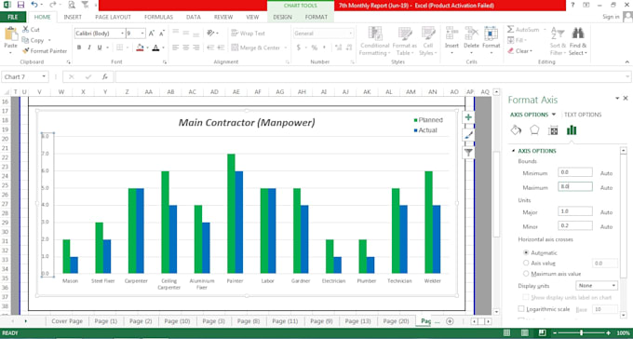Click Sign in link
This screenshot has width=633, height=339.
pos(611,17)
